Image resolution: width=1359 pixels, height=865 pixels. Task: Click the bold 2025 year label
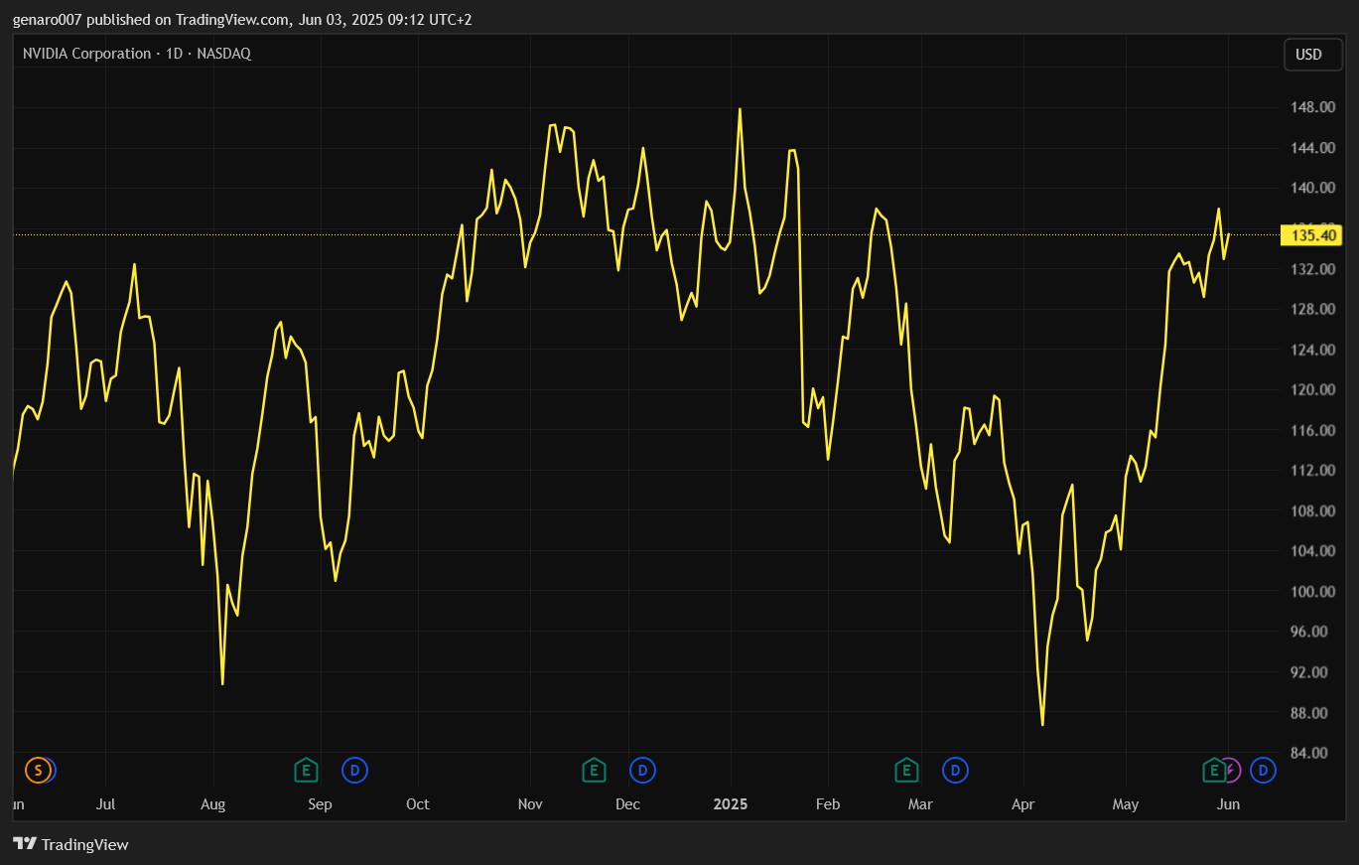[x=731, y=804]
